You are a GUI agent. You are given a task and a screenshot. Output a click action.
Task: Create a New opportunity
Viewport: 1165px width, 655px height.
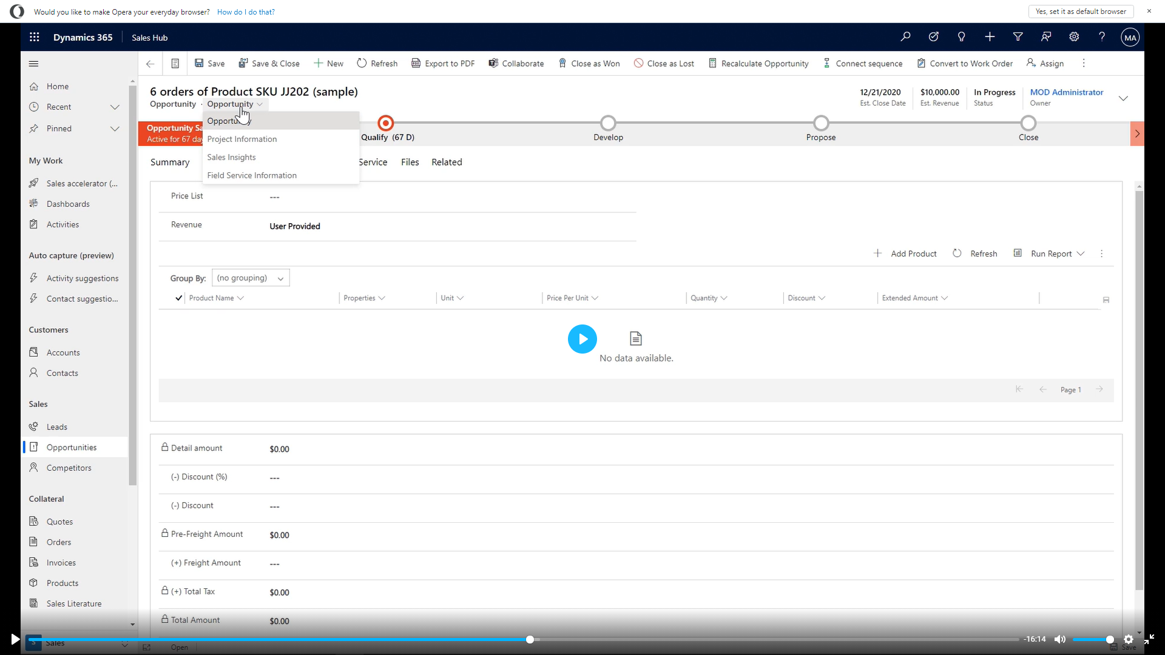pyautogui.click(x=328, y=64)
